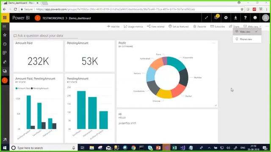The width and height of the screenshot is (271, 152).
Task: Bookmark the page with the star icon
Action: click(x=242, y=9)
